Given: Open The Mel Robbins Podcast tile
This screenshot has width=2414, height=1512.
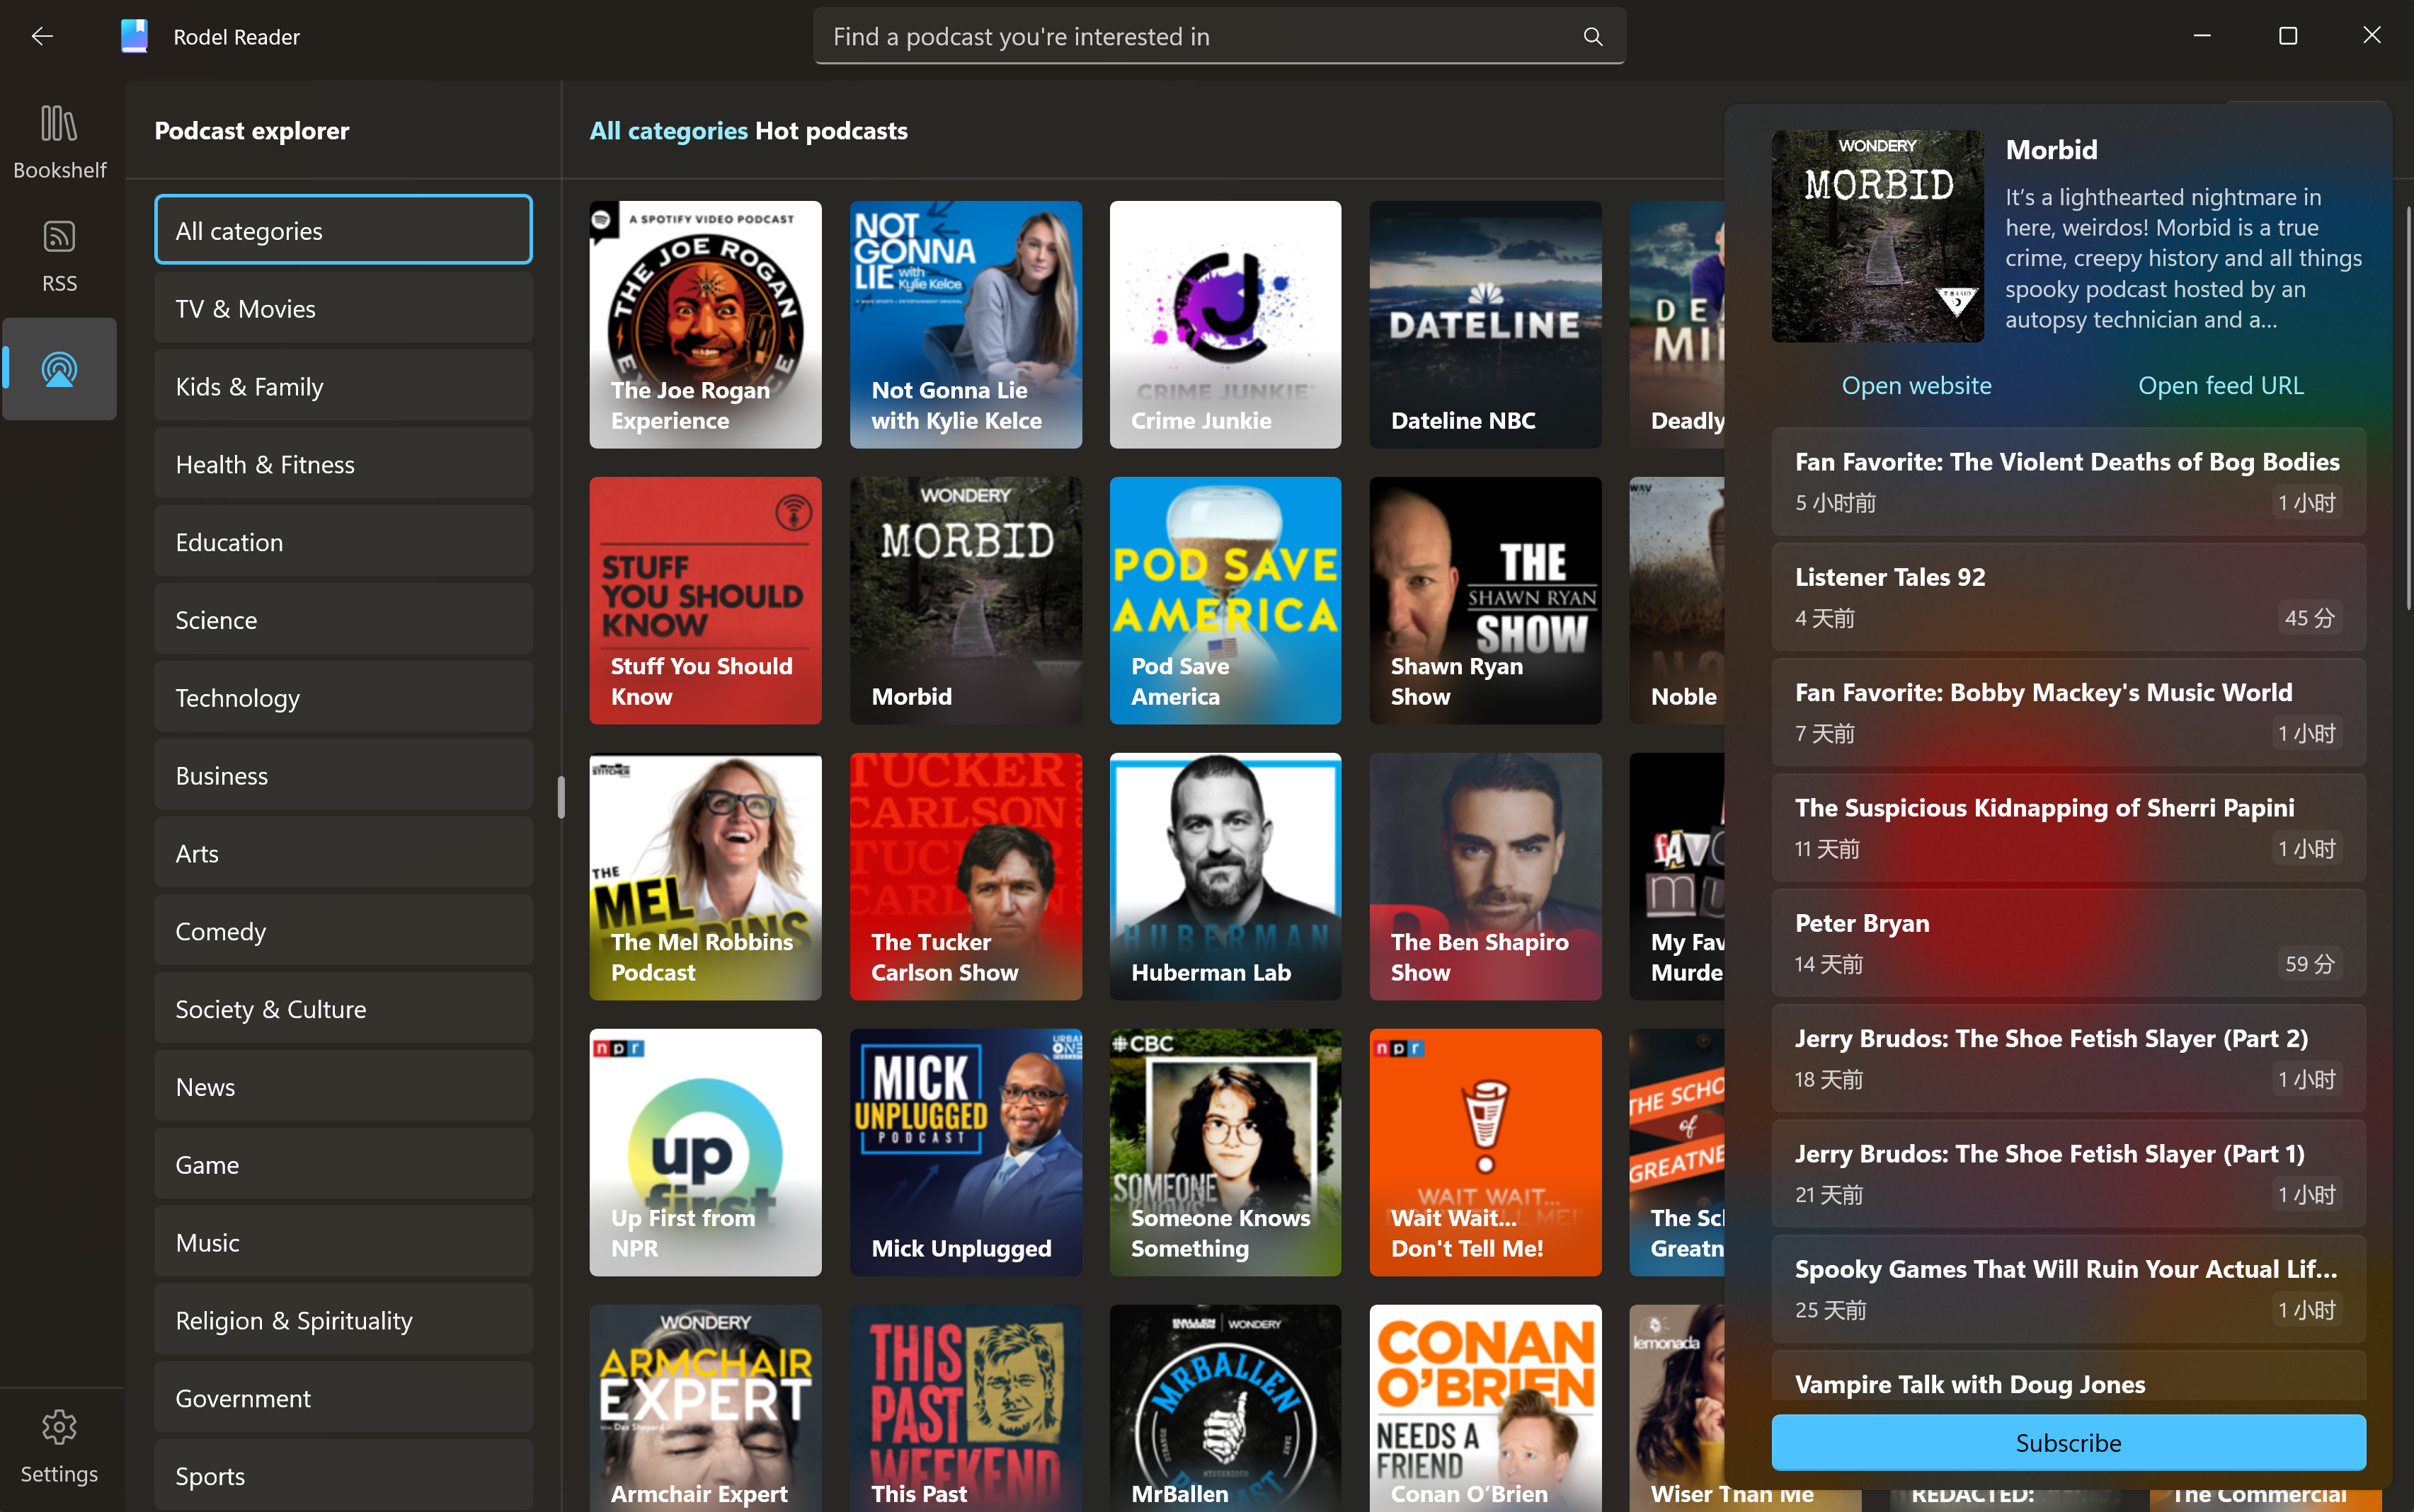Looking at the screenshot, I should (x=705, y=877).
